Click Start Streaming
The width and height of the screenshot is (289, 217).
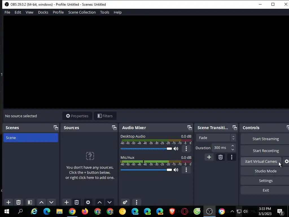(266, 139)
